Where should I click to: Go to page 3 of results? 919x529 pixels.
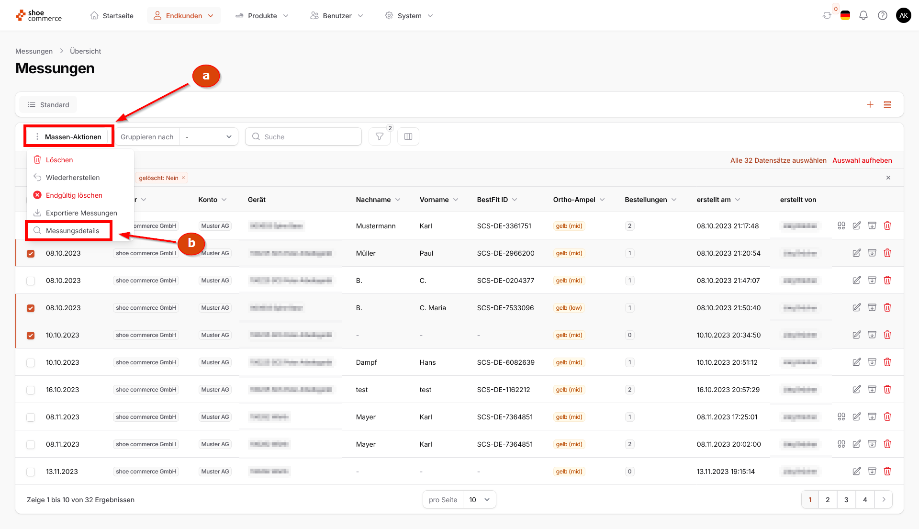pos(846,499)
